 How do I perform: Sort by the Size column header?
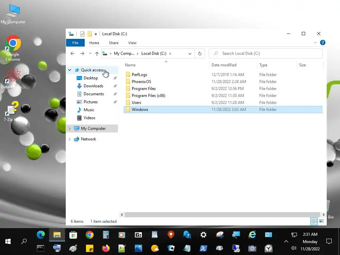[302, 65]
